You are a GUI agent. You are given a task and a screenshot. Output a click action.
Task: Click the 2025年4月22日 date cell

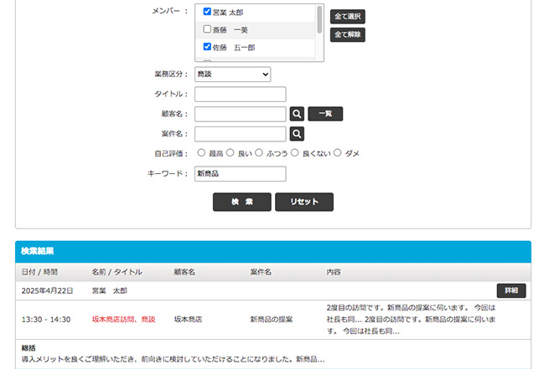(x=47, y=290)
